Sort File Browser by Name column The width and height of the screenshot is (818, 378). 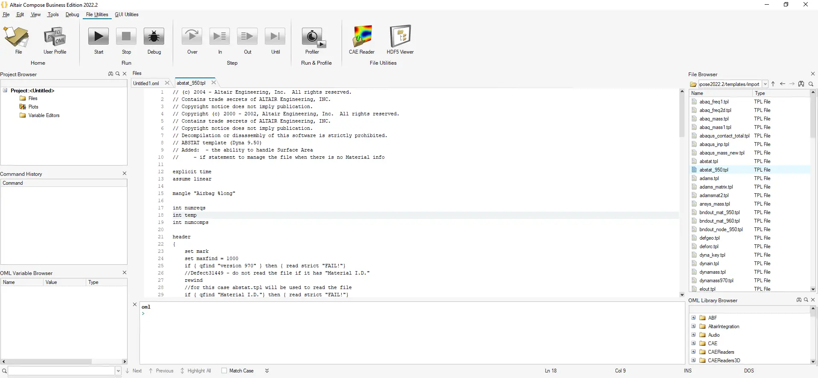721,93
